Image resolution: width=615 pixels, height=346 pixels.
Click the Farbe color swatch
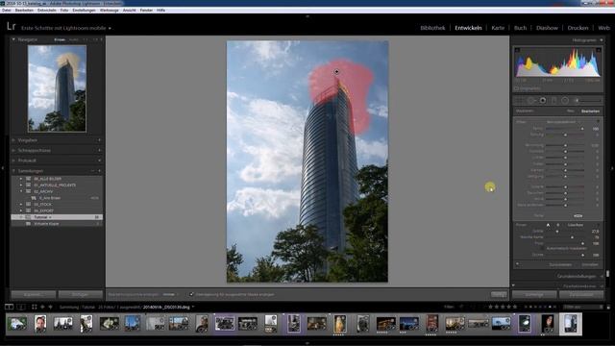(578, 215)
